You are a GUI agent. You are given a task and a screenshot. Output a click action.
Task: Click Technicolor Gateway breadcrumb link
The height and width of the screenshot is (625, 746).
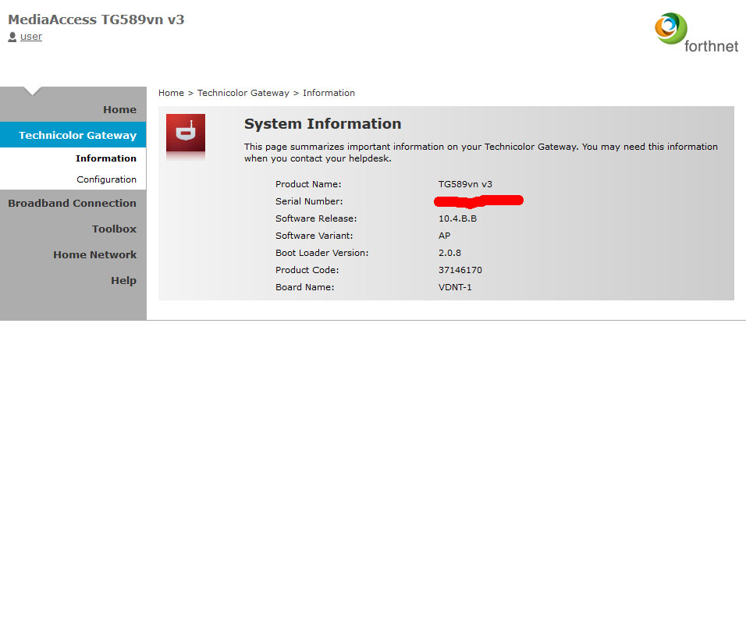point(243,93)
